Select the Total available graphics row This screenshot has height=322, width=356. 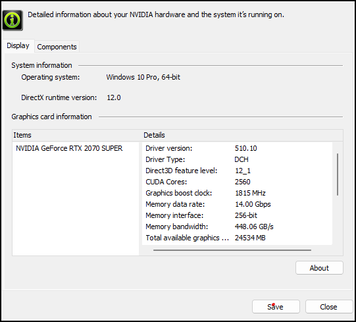click(x=237, y=238)
